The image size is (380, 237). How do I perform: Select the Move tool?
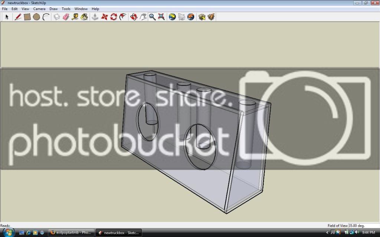(104, 17)
